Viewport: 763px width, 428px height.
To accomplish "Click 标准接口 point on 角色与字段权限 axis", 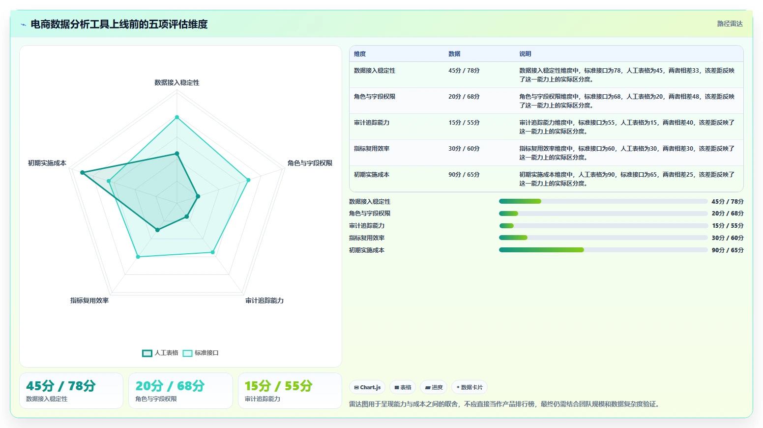I will [x=248, y=180].
